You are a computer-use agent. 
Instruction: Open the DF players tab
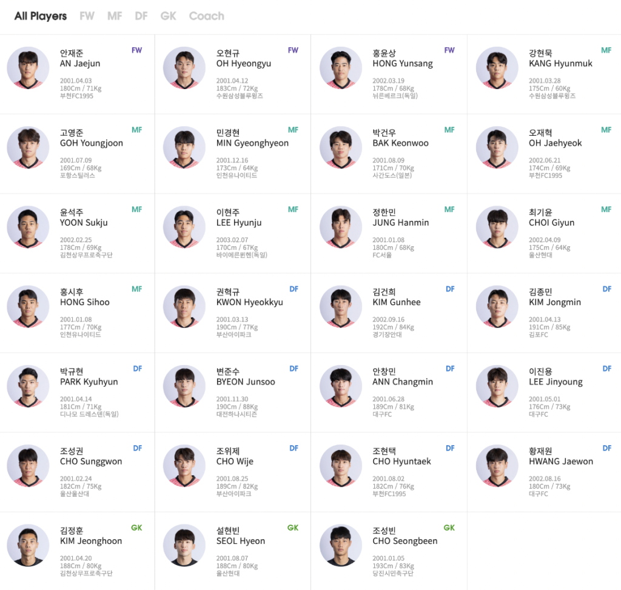tap(141, 16)
